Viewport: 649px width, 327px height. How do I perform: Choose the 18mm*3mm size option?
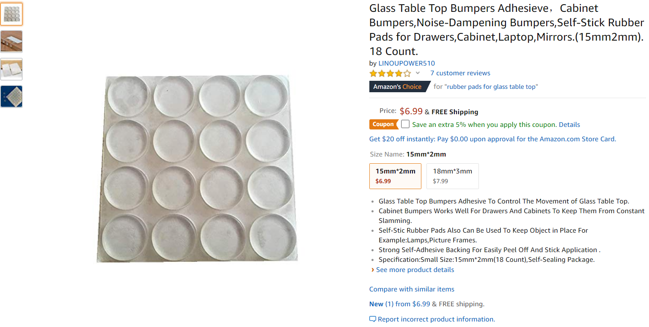[452, 176]
